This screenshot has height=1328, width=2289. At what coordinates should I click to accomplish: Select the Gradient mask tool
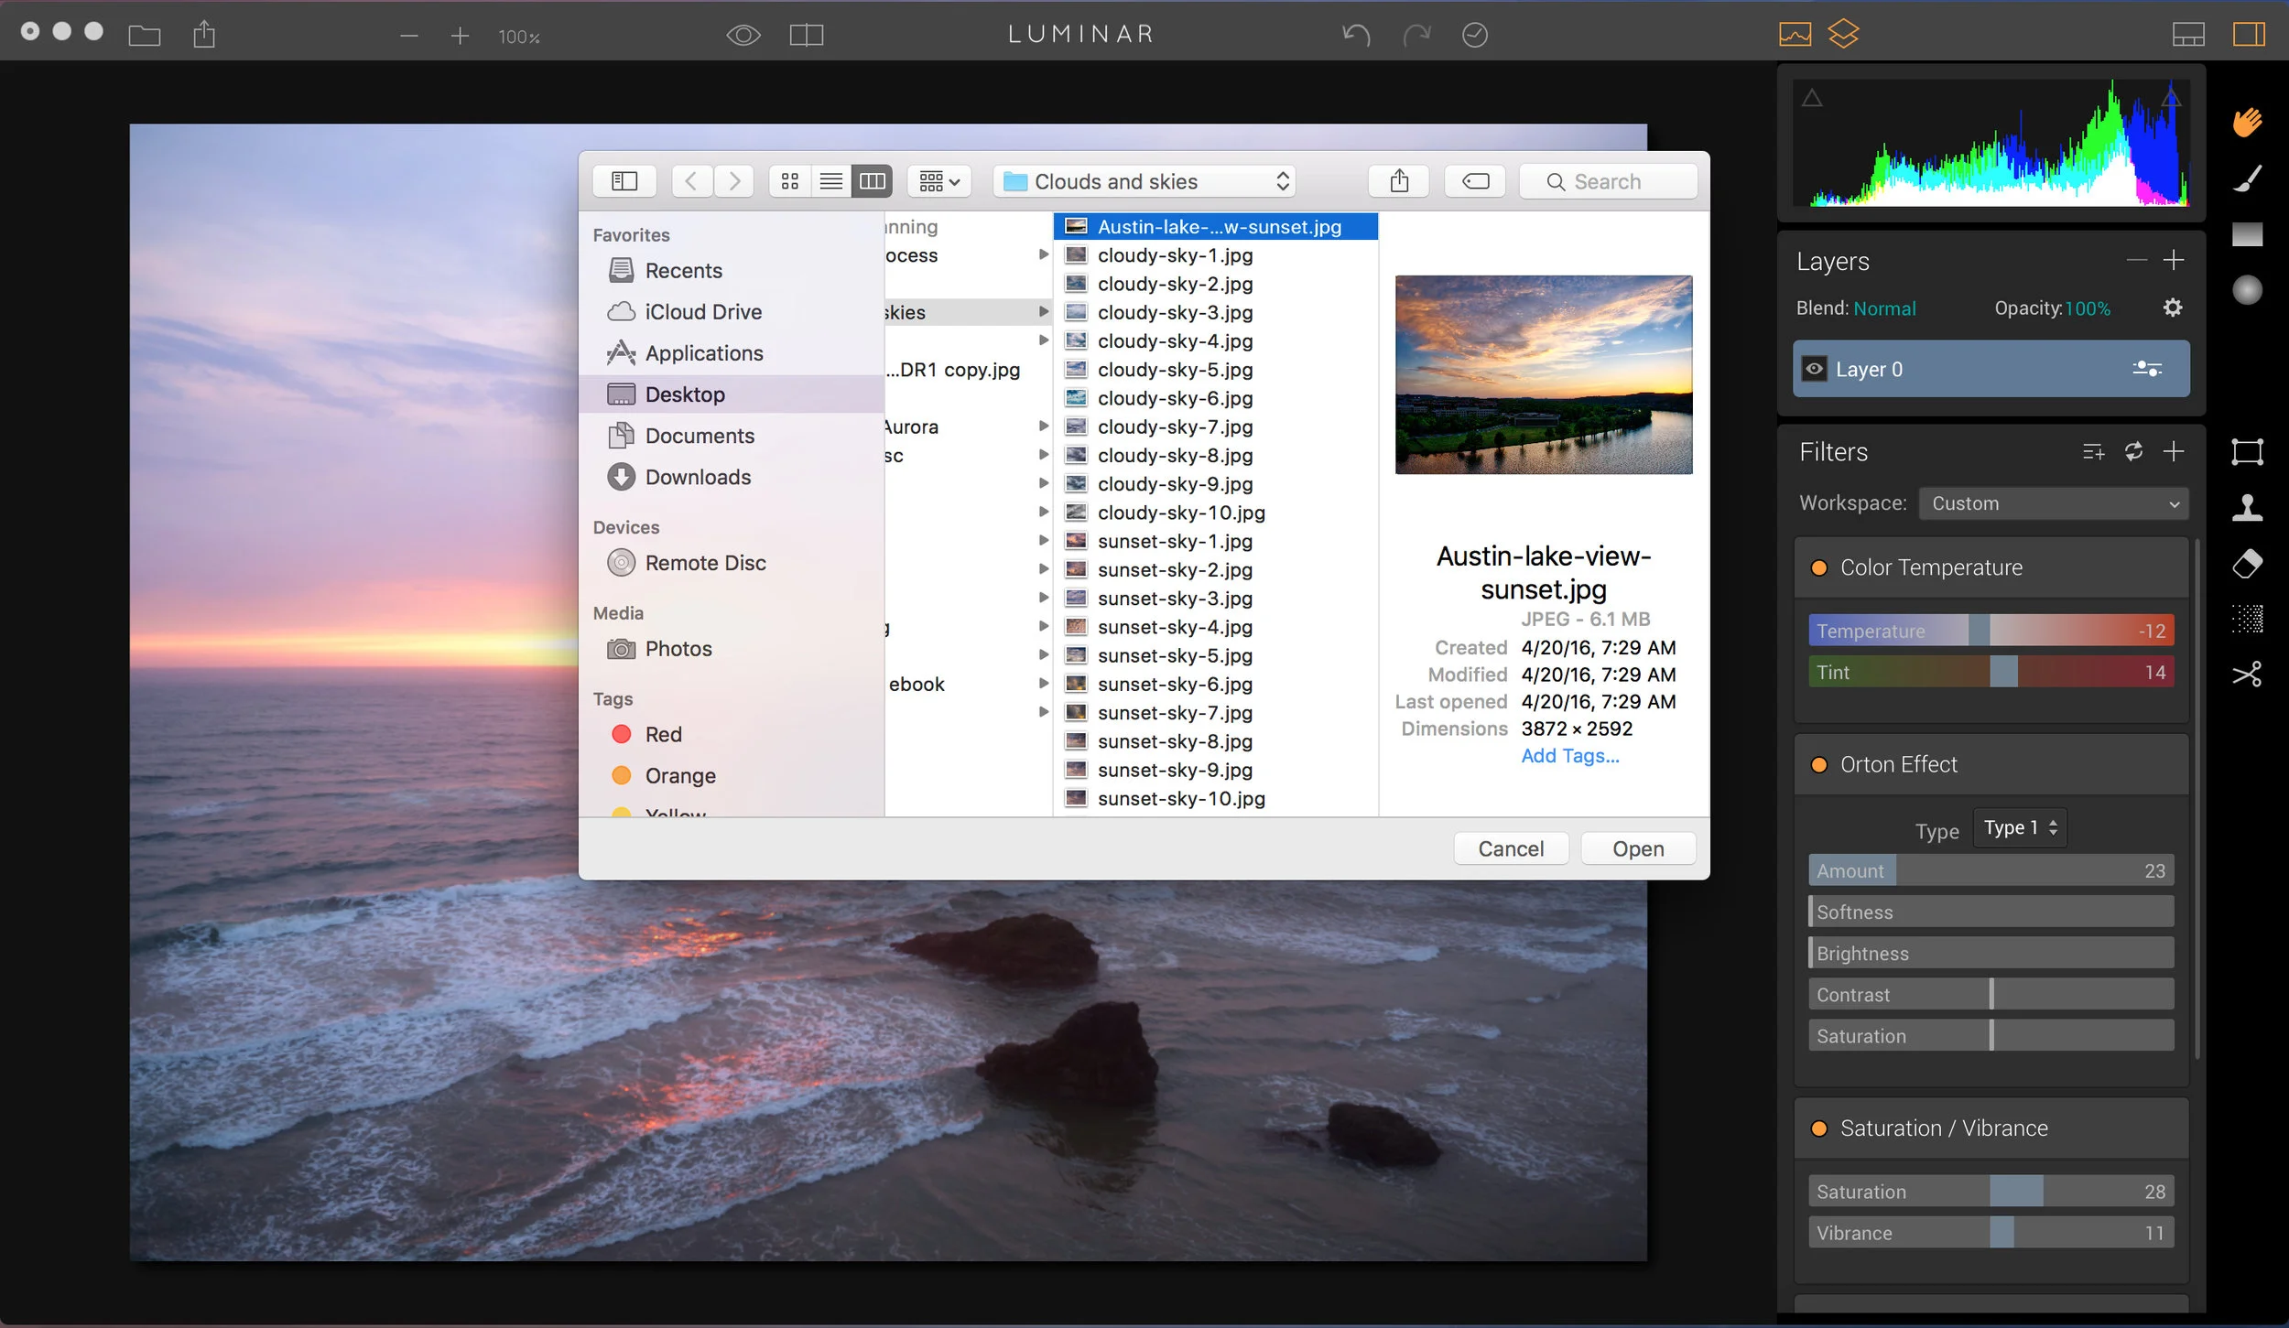[2247, 234]
